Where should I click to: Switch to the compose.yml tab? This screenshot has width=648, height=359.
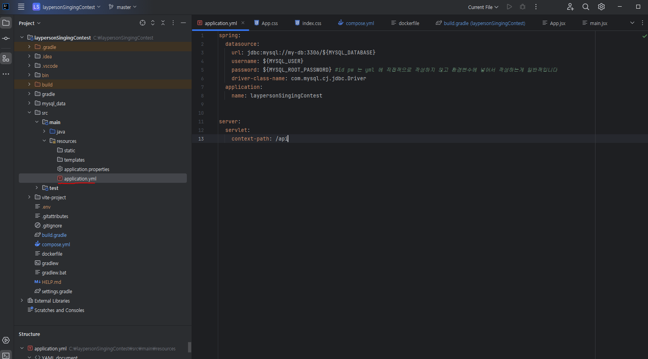pos(356,23)
